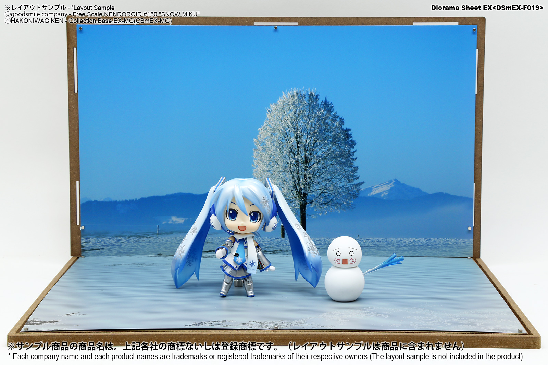Click the Japanese trademark notice at bottom

click(236, 347)
